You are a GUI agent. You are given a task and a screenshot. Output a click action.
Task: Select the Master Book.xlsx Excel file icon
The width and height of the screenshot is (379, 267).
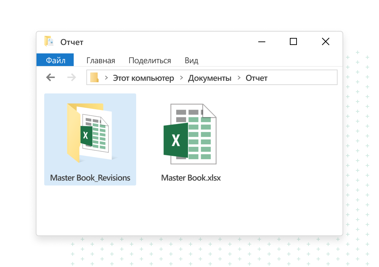click(x=190, y=134)
